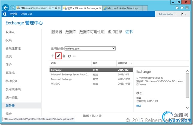Viewport: 193px width, 125px height.
Task: Refresh the page from address bar
Action: [x=59, y=8]
